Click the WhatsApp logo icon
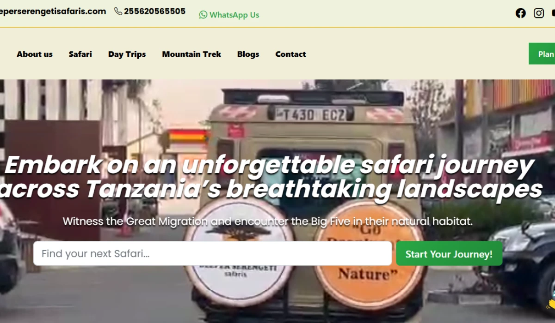Viewport: 555px width, 323px height. [203, 15]
